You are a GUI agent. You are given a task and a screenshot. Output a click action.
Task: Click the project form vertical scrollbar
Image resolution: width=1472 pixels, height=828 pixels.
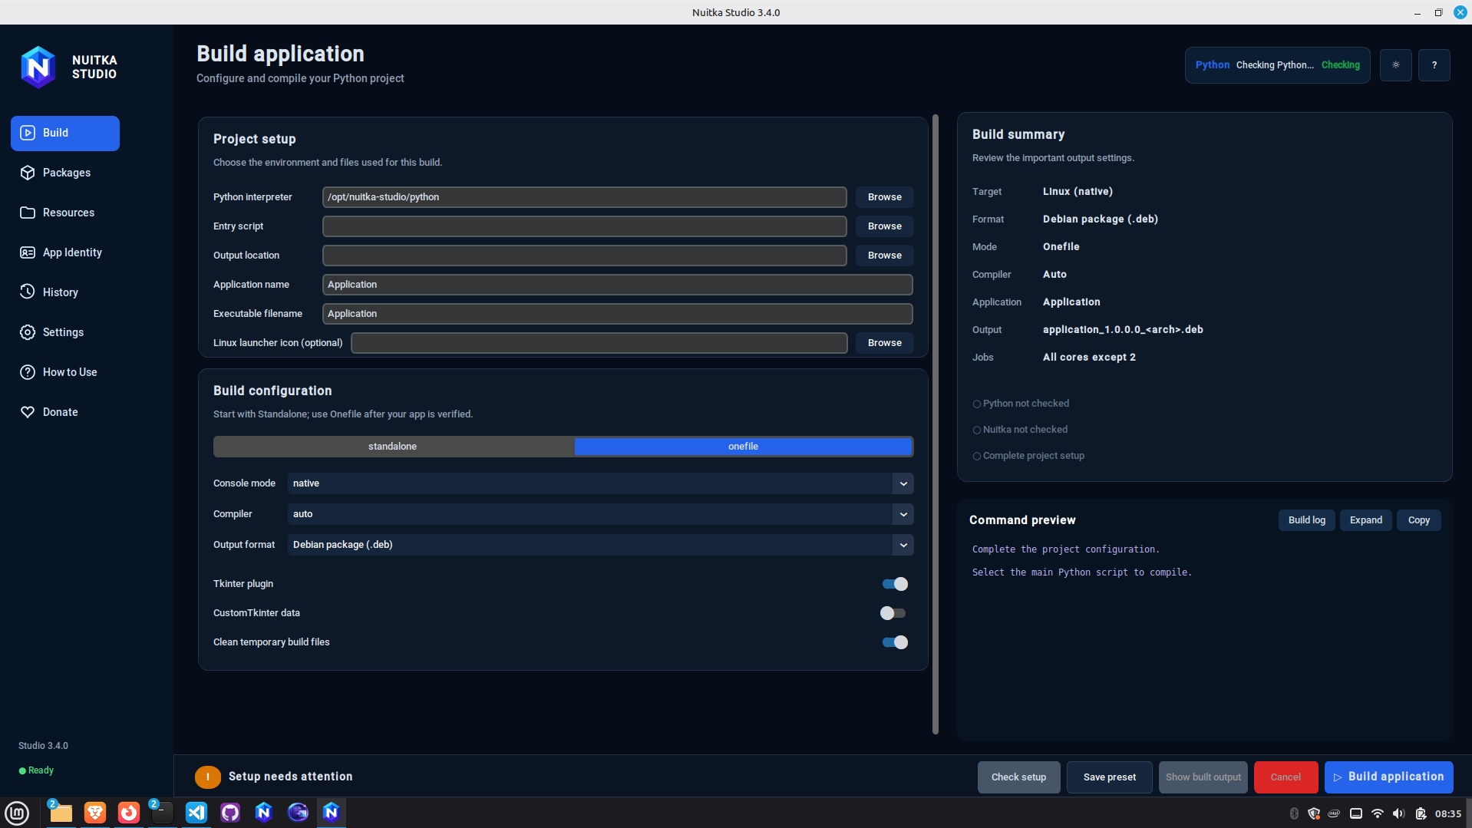[x=935, y=424]
